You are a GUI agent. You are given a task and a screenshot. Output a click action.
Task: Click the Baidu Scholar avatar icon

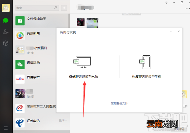point(20,79)
